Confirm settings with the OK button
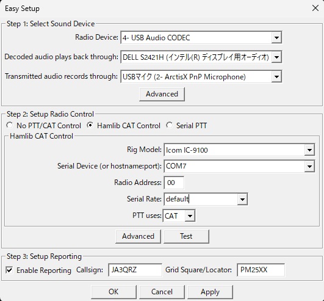The image size is (324, 301). pyautogui.click(x=113, y=292)
